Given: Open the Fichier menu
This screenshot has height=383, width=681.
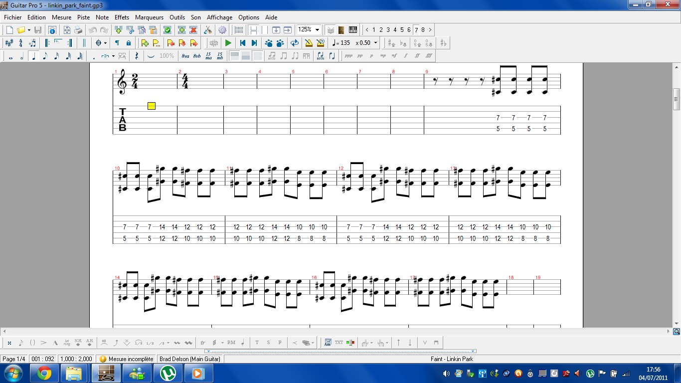Looking at the screenshot, I should click(13, 17).
